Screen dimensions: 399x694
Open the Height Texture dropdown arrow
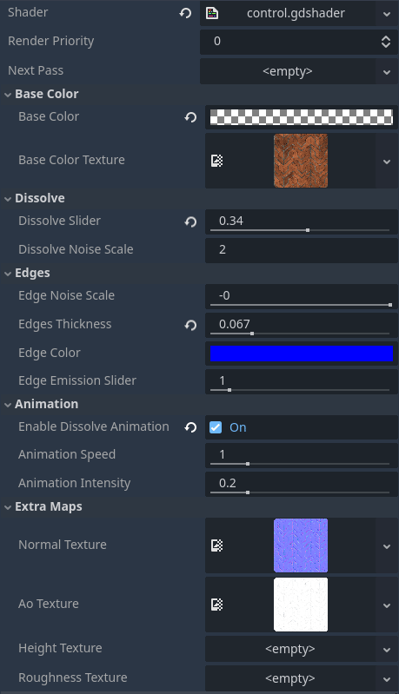387,650
